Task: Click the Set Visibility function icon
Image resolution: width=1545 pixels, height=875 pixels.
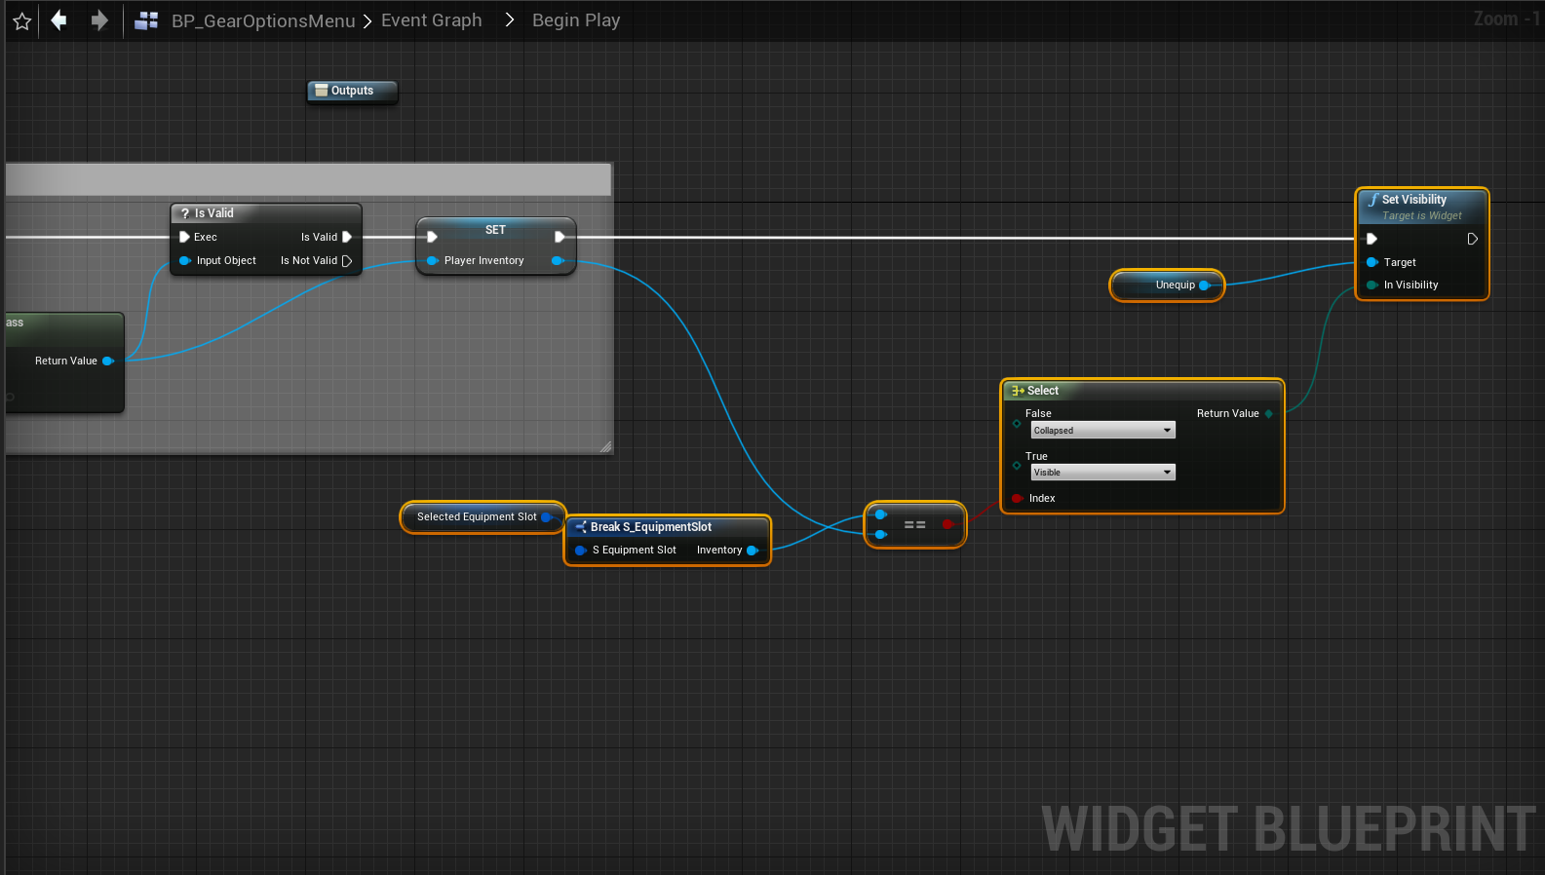Action: [1372, 200]
